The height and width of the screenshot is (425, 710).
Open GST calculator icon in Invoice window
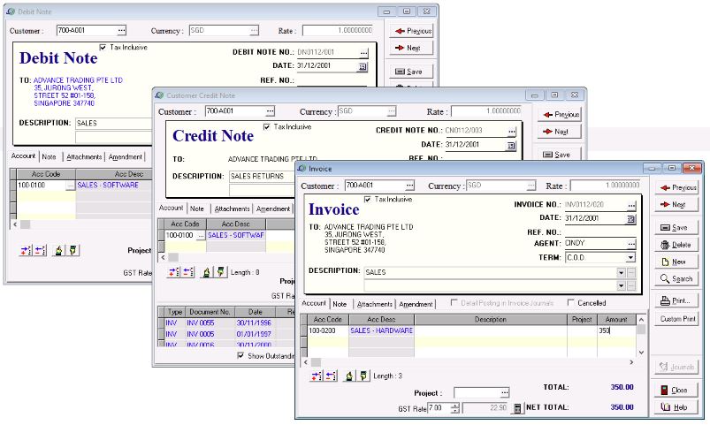tap(517, 408)
